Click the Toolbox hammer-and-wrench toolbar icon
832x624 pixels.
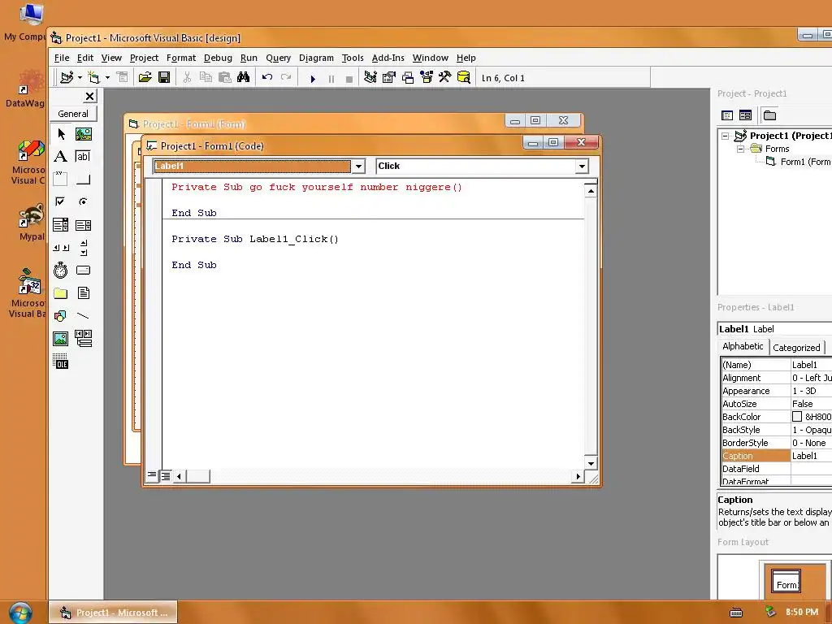point(444,77)
